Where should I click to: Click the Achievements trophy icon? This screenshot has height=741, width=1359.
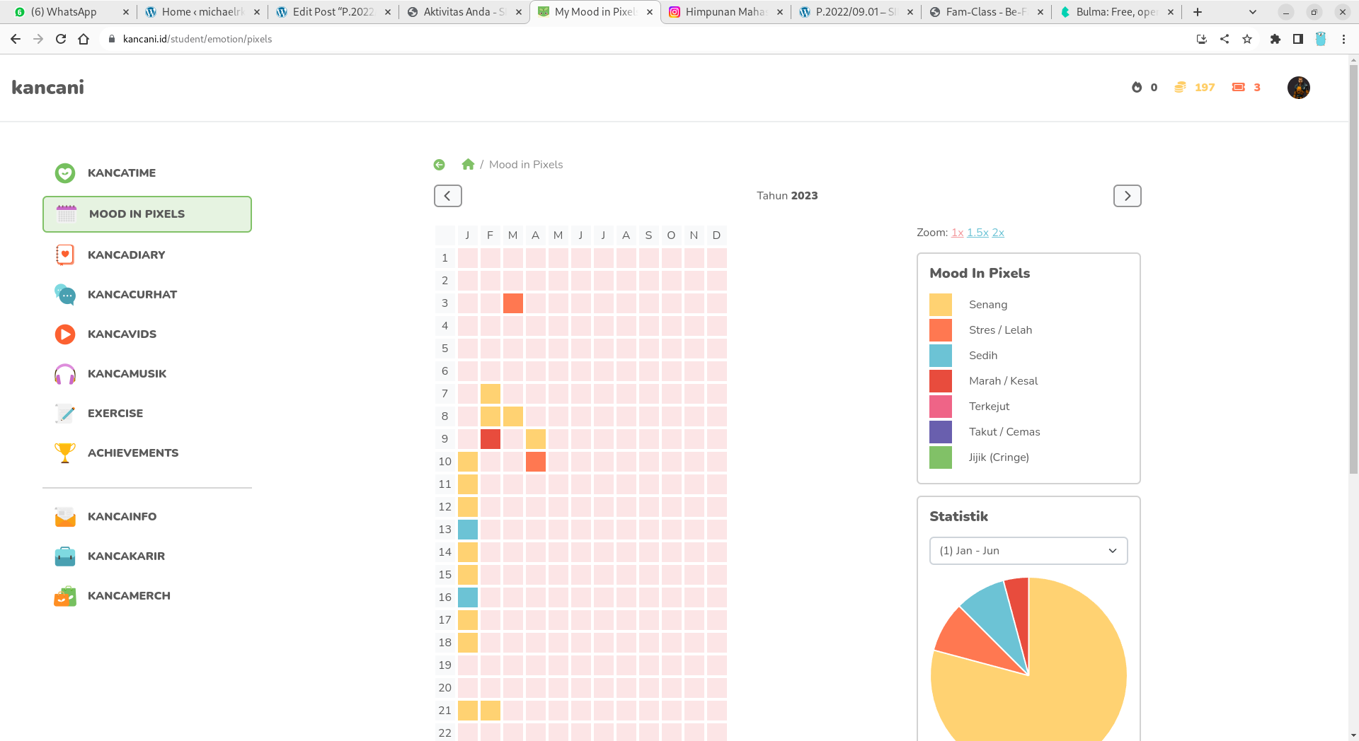(x=65, y=453)
